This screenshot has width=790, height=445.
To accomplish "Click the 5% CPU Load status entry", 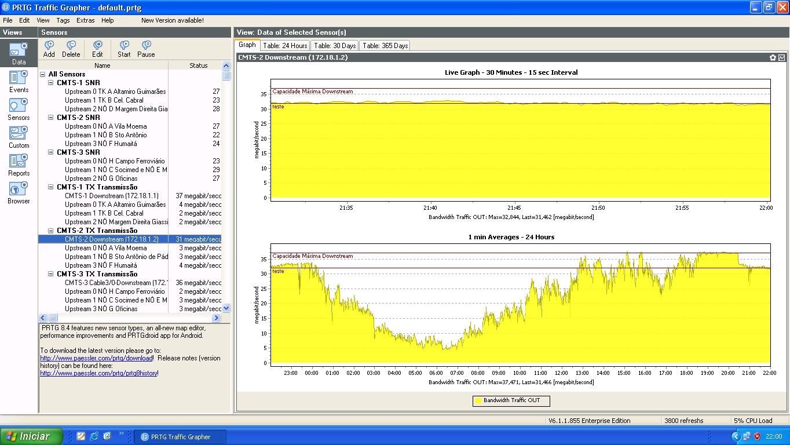I will 753,421.
